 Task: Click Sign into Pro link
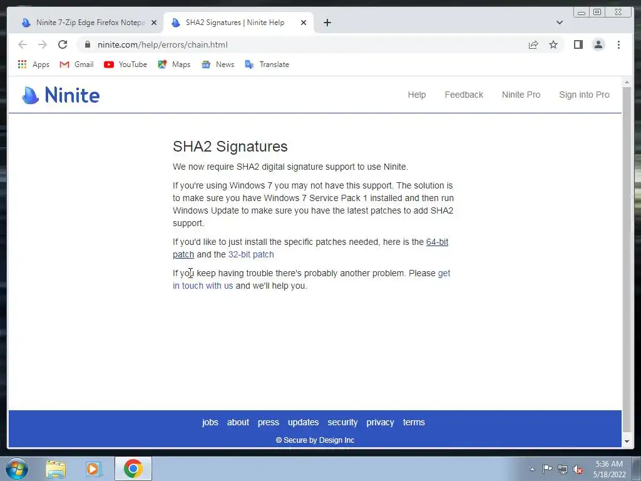click(584, 95)
